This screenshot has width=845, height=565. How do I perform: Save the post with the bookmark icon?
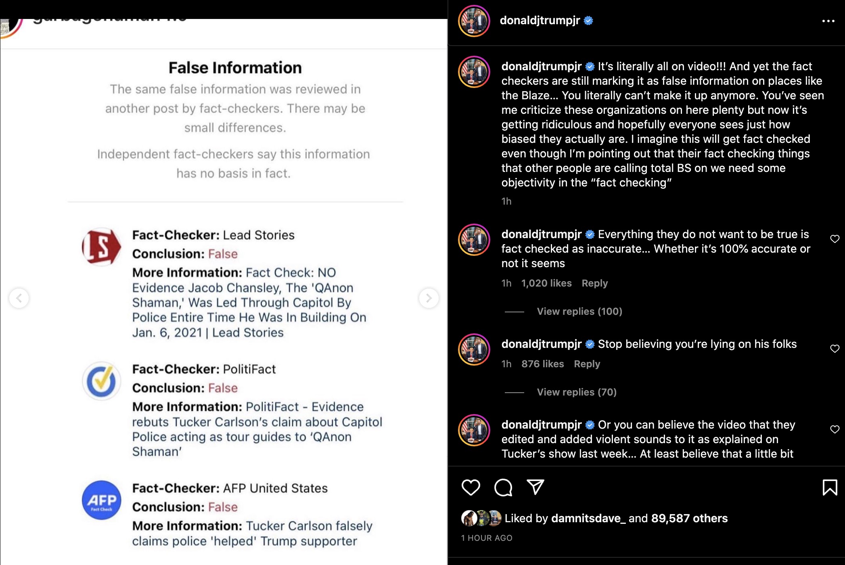point(830,487)
